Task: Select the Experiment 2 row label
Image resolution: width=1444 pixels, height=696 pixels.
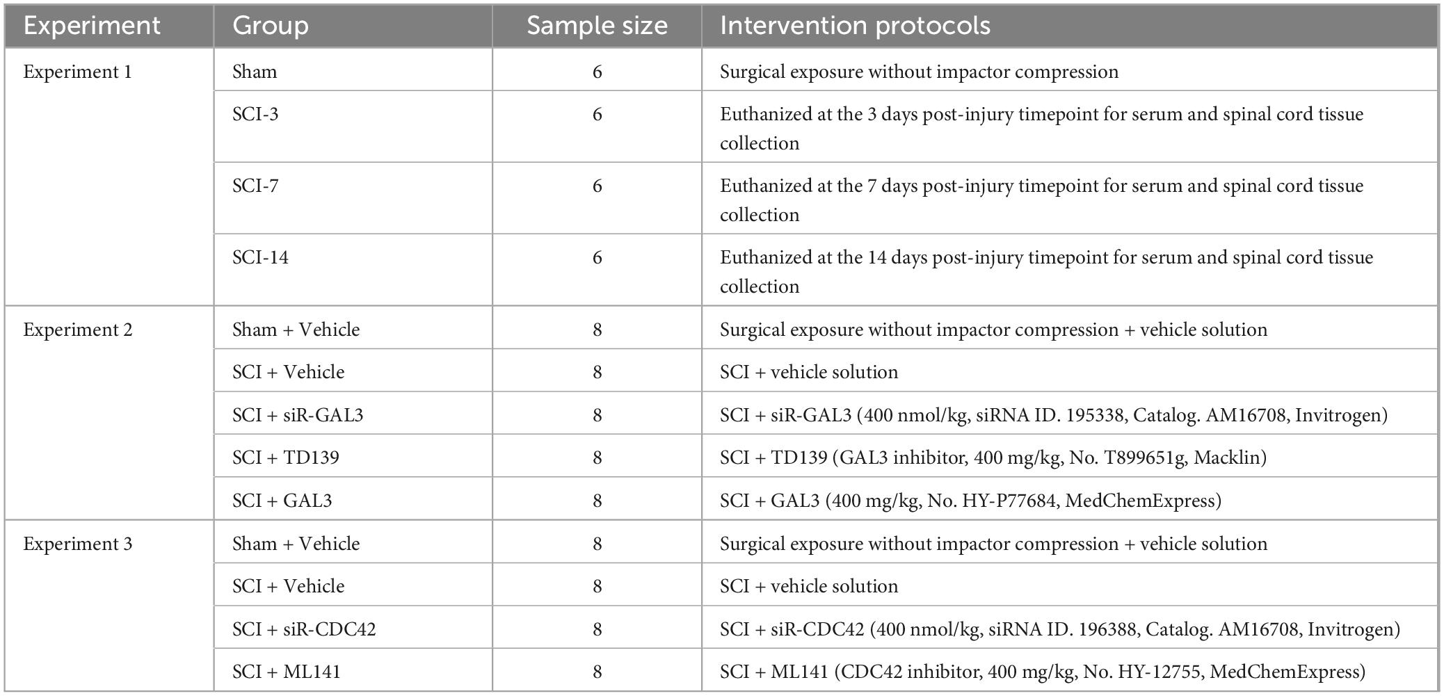Action: [x=77, y=330]
